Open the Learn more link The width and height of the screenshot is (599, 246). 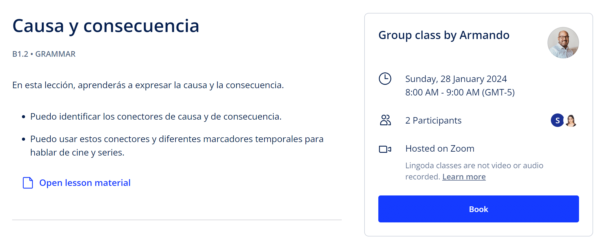click(464, 177)
